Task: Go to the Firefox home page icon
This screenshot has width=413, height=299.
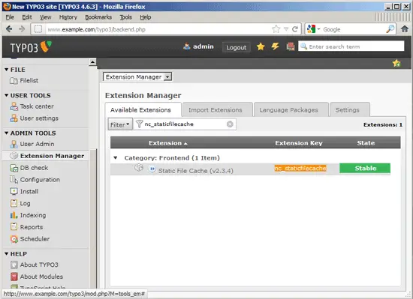Action: [405, 28]
